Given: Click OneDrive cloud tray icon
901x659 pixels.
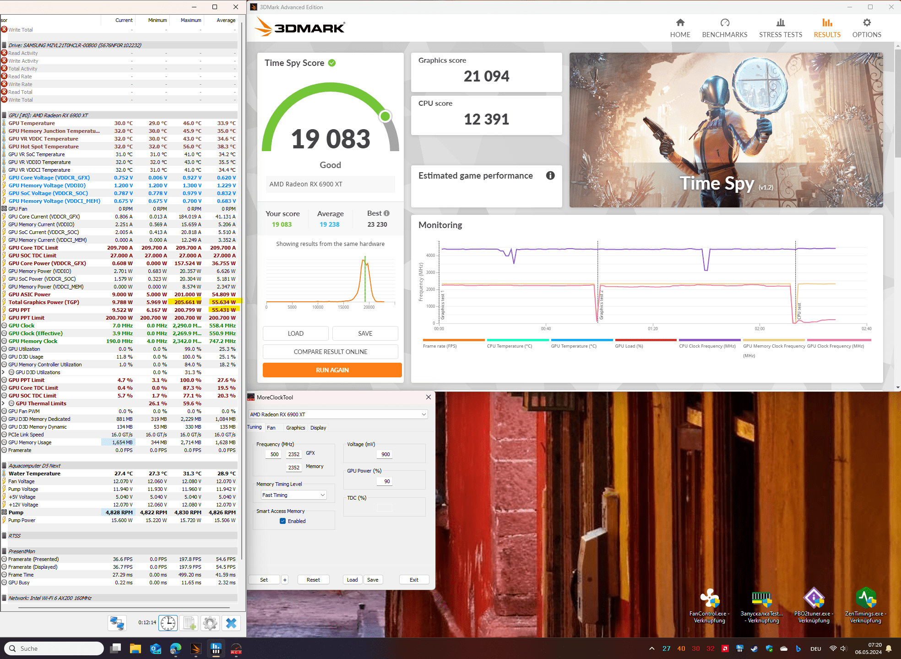Looking at the screenshot, I should (784, 648).
